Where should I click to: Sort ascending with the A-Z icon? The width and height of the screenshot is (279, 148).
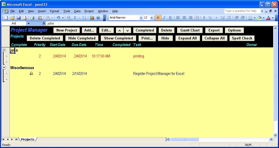(84, 18)
